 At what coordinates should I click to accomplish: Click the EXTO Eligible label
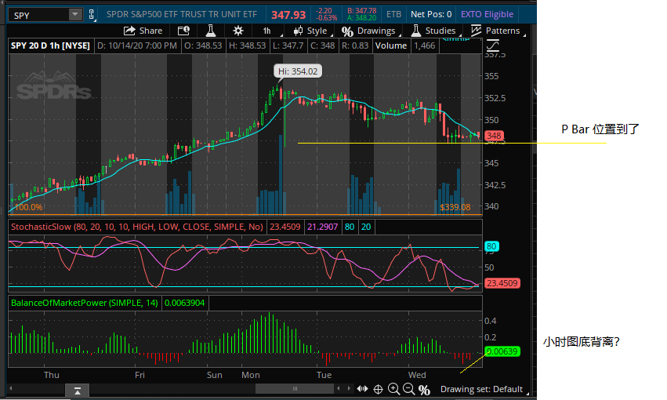point(487,14)
